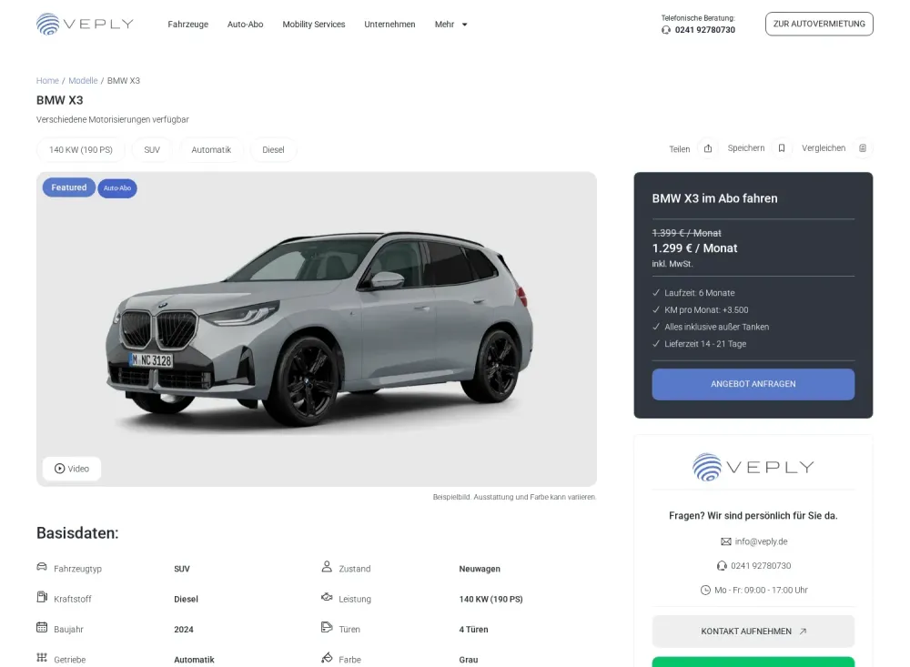Click the compare icon next to Vergleichen
910x667 pixels.
point(863,148)
